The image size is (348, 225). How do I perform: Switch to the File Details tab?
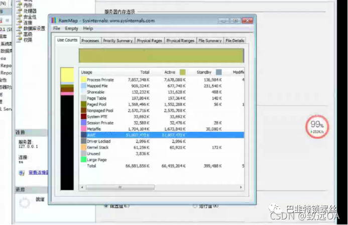click(235, 41)
